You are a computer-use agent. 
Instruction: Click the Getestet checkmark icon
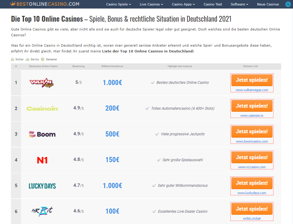click(43, 59)
